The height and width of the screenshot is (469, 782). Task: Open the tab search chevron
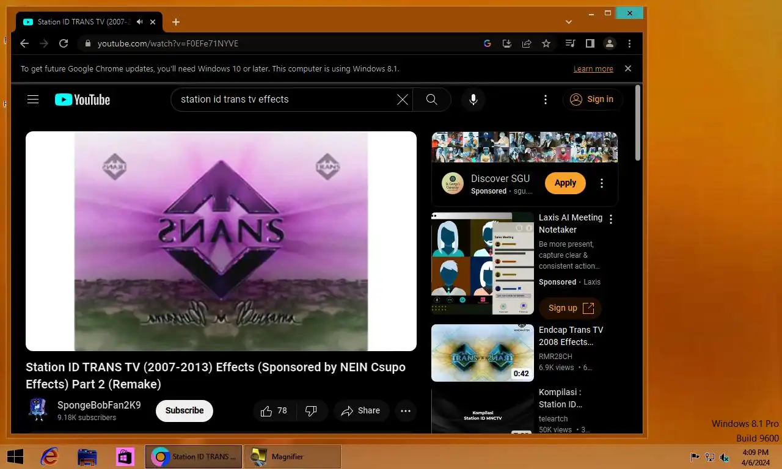569,22
